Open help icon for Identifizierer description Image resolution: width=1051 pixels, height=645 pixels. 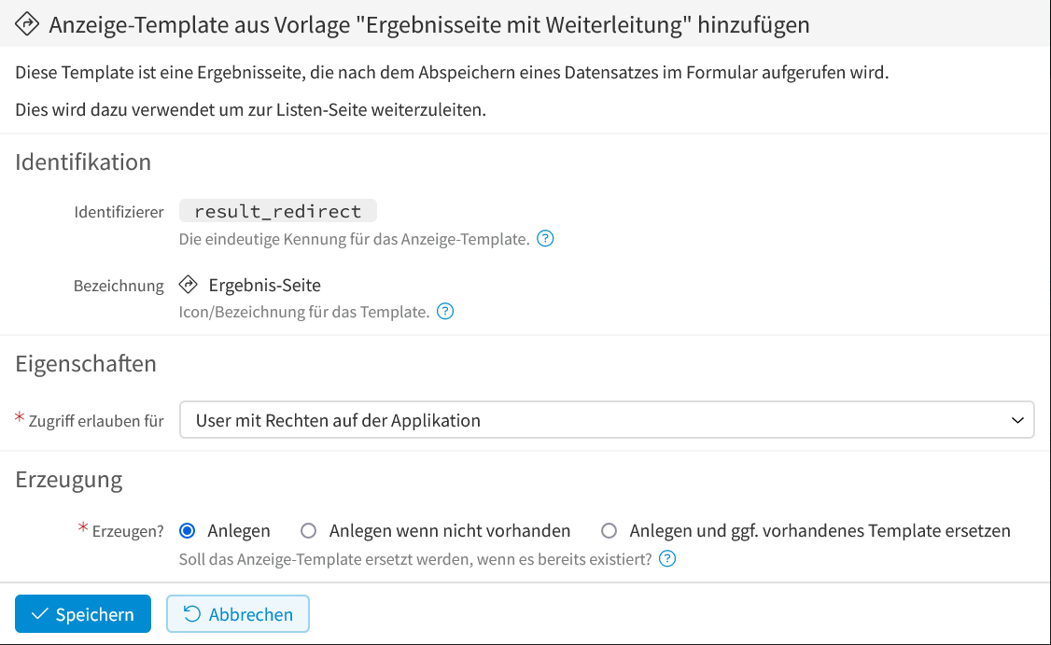(x=546, y=239)
